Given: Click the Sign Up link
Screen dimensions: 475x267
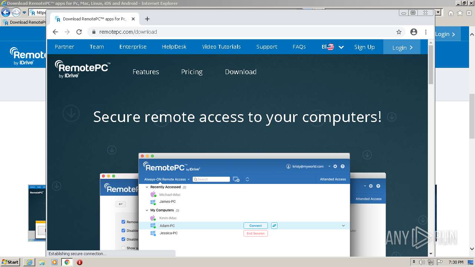Looking at the screenshot, I should pos(364,47).
